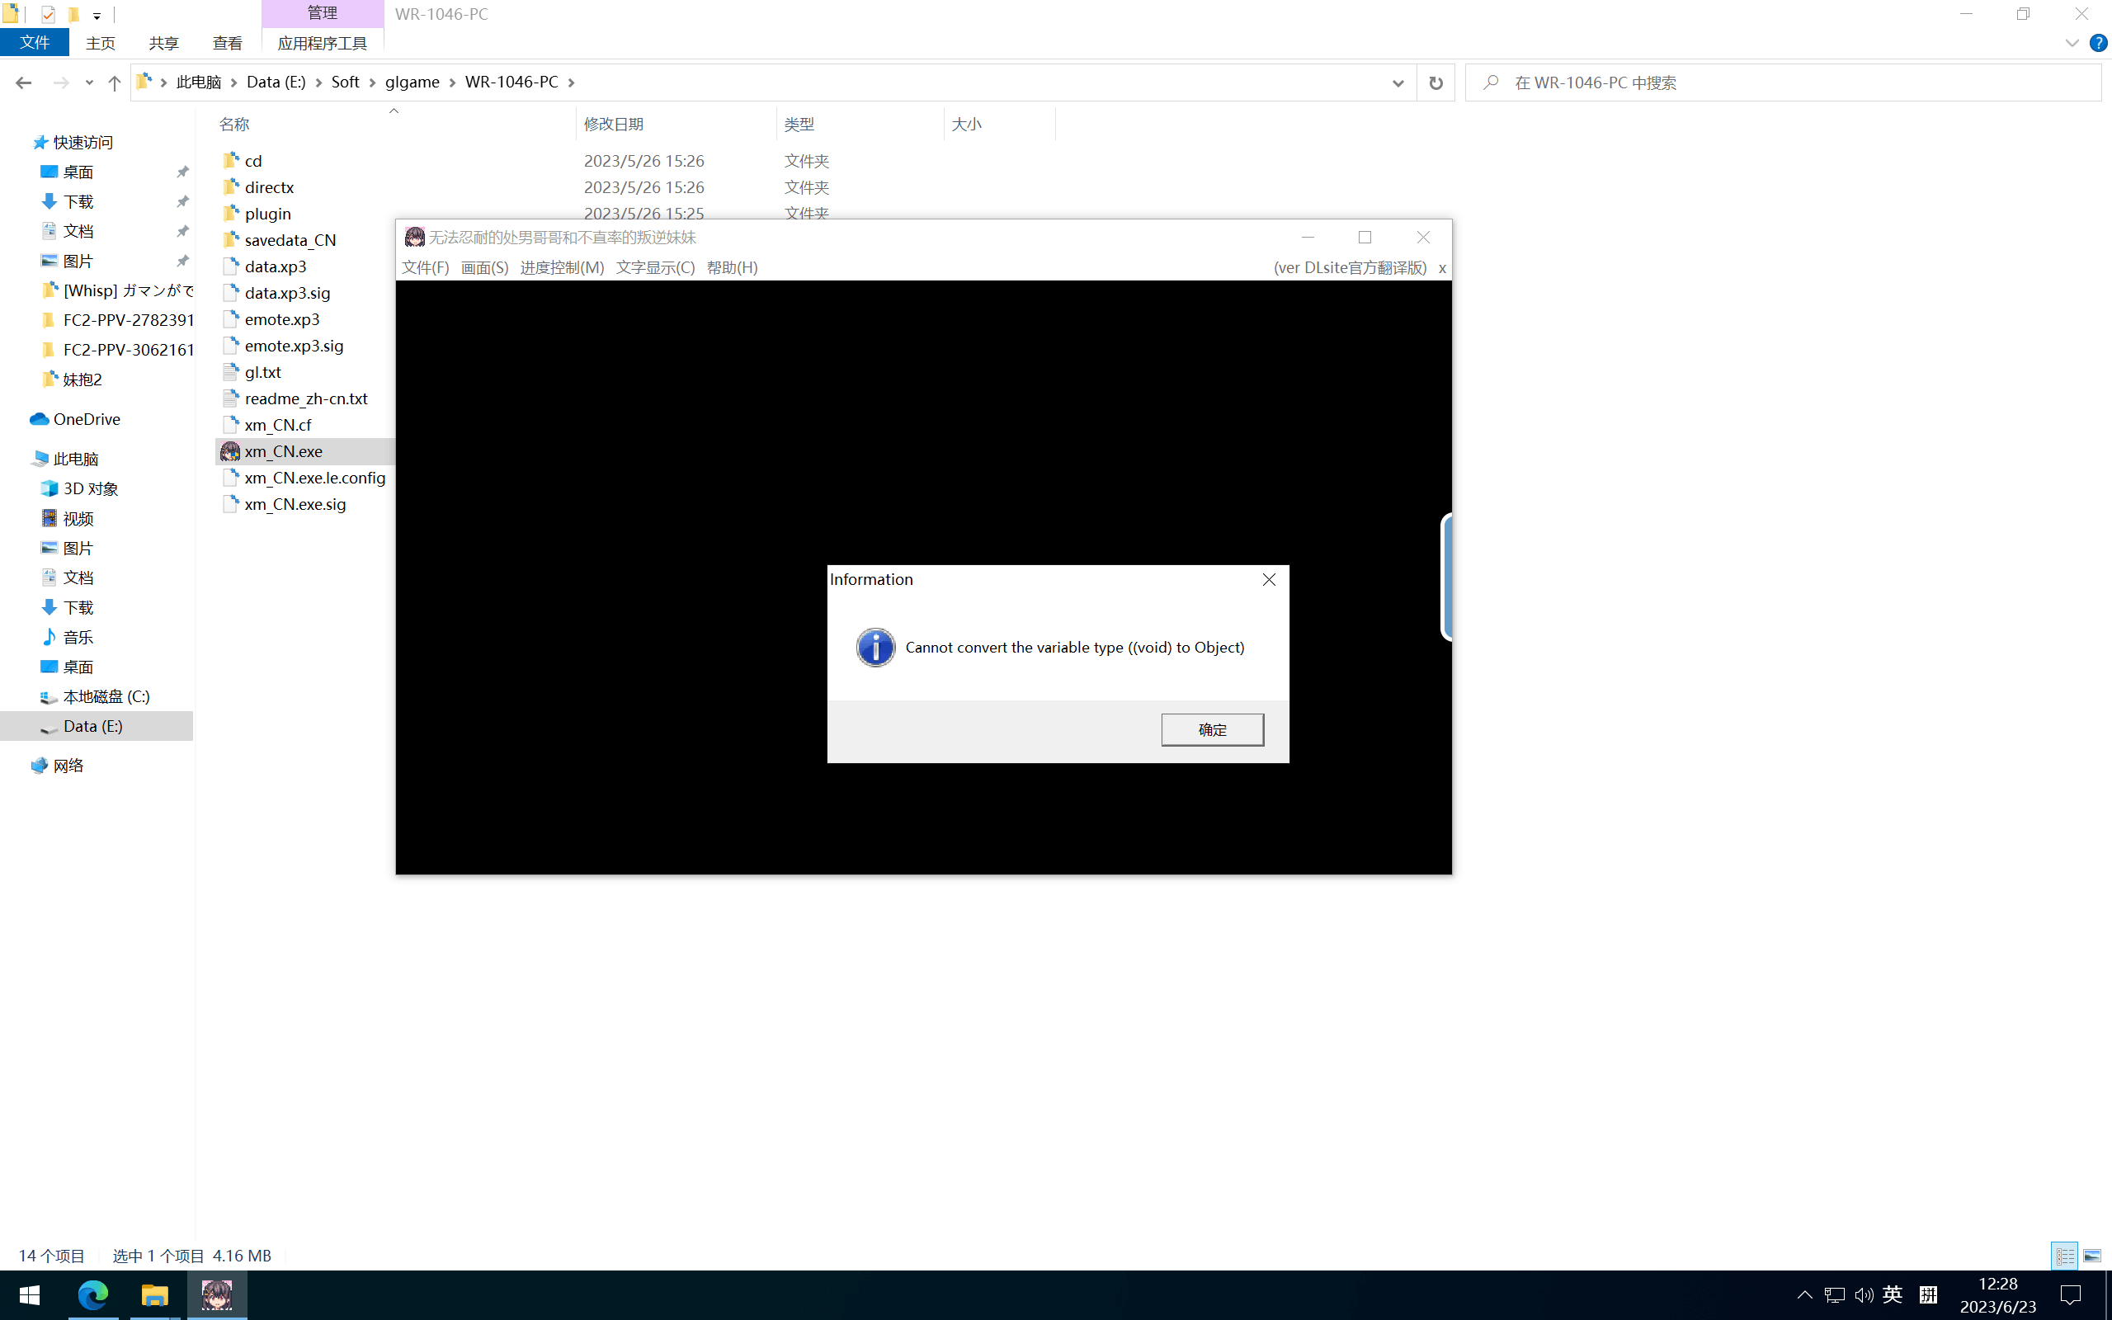Expand the address bar history dropdown
This screenshot has width=2112, height=1320.
click(x=1398, y=83)
